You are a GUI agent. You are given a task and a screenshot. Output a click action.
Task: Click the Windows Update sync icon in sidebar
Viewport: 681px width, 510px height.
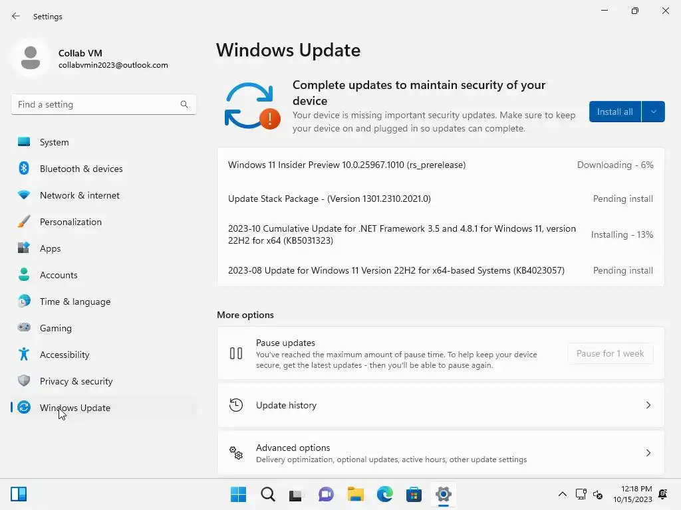24,407
